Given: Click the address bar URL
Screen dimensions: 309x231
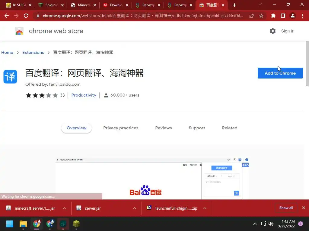Looking at the screenshot, I should 143,16.
